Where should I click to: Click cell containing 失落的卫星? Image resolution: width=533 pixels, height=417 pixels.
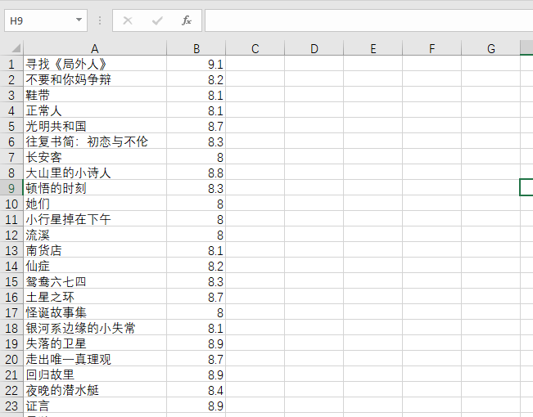point(95,343)
